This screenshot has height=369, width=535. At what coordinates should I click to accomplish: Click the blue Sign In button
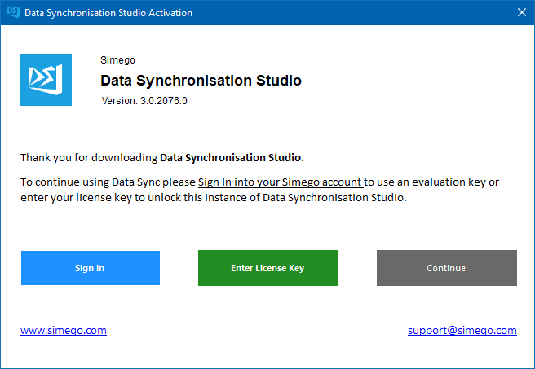tap(91, 268)
